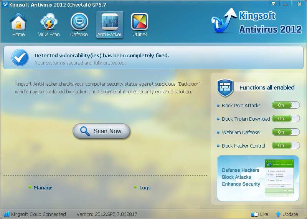
Task: Click the blue shield firewall icon
Action: coord(225,88)
